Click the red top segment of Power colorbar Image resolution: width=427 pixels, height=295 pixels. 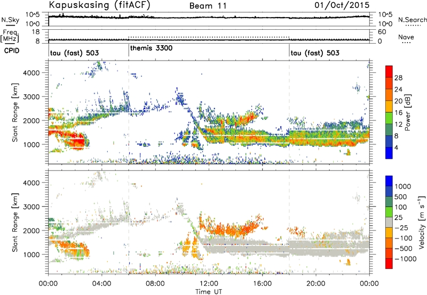389,71
